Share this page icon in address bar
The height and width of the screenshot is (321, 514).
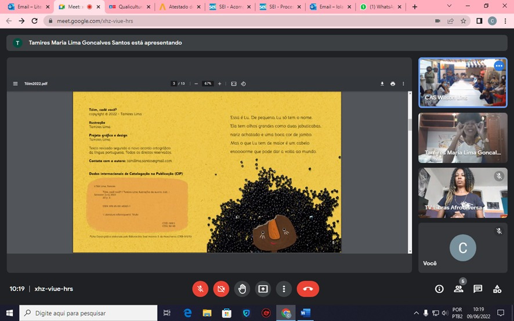tap(450, 21)
